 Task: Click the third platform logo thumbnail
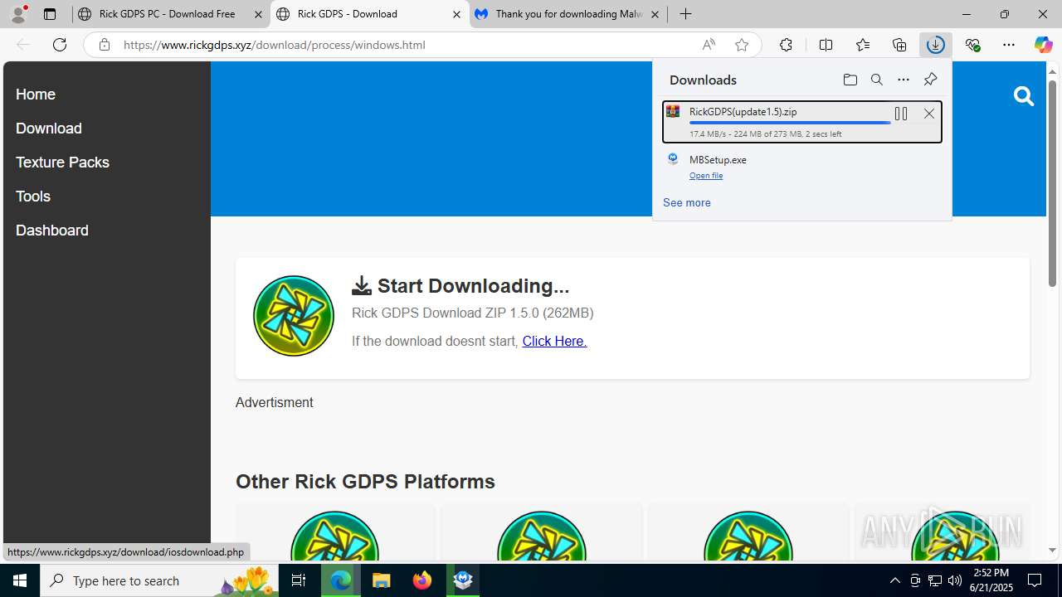(748, 536)
